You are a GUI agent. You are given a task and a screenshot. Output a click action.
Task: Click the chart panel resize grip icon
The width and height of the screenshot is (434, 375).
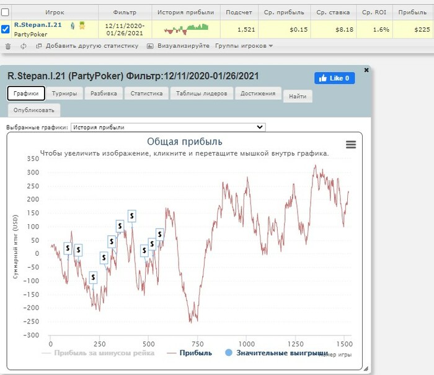(366, 368)
